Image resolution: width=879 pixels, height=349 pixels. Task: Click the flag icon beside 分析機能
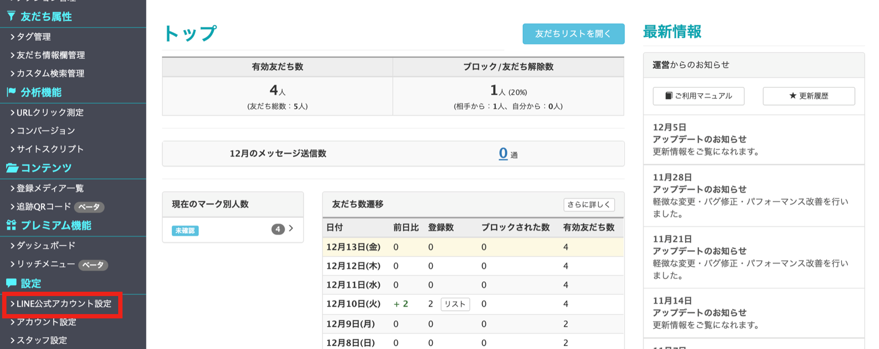(x=12, y=92)
